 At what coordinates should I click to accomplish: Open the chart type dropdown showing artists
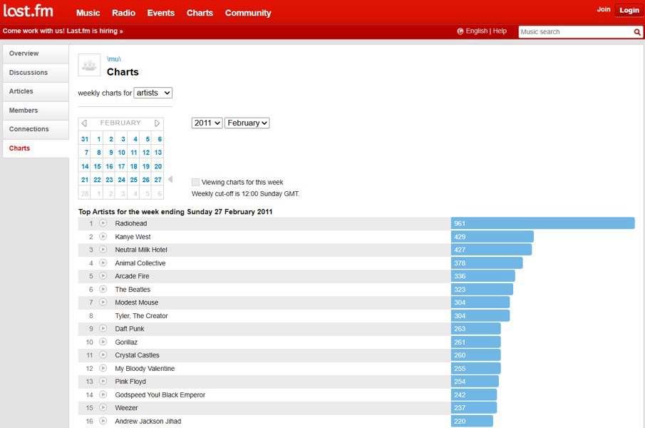[153, 93]
